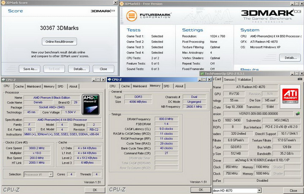Click the Level 3 6 MBytes cache value
The height and width of the screenshot is (194, 304).
pos(87,163)
